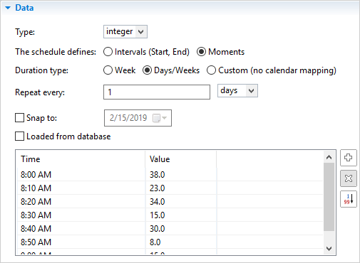Screen dimensions: 360x263
Task: Select the 8:20 AM time cell
Action: (81, 202)
